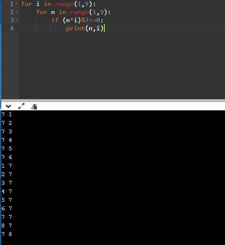This screenshot has width=225, height=245.
Task: Select line number 1 in the gutter
Action: click(12, 4)
